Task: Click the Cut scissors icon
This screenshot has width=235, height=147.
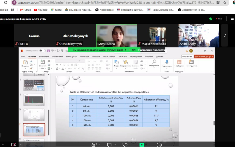Action: click(x=31, y=61)
